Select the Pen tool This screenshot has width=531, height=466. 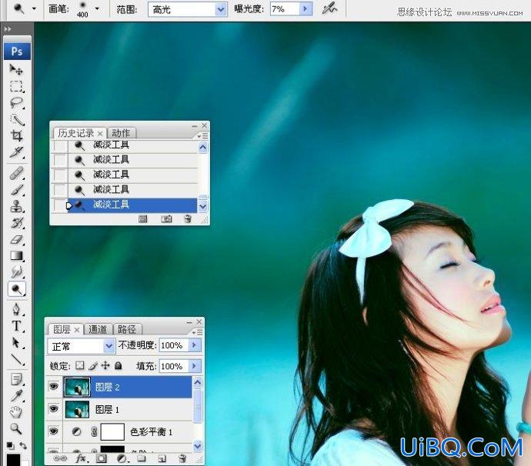point(16,309)
